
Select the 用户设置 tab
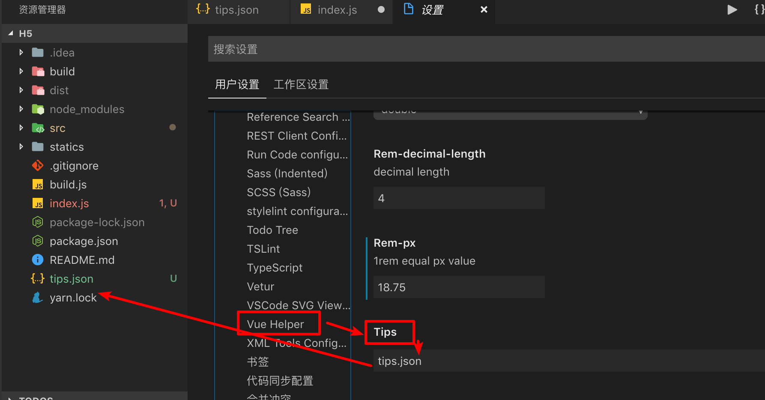click(x=237, y=84)
